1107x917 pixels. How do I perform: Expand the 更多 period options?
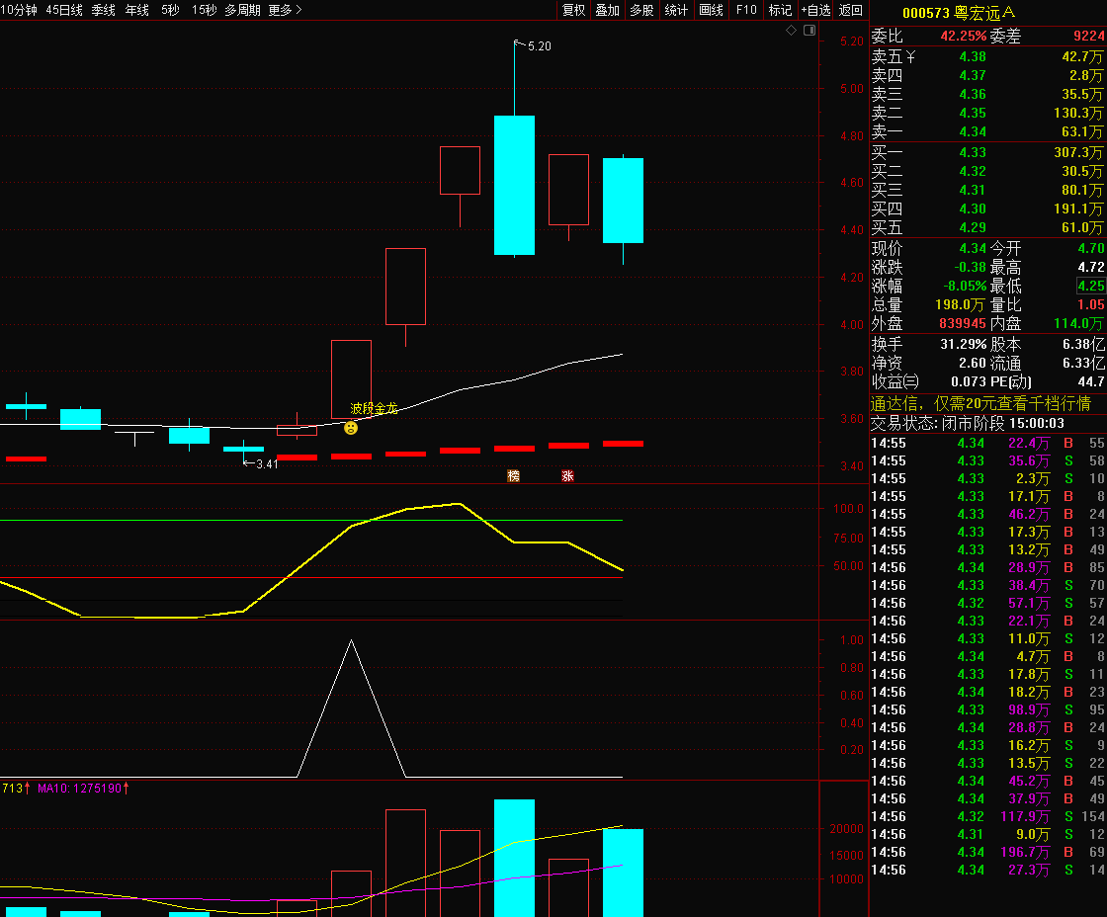click(286, 10)
